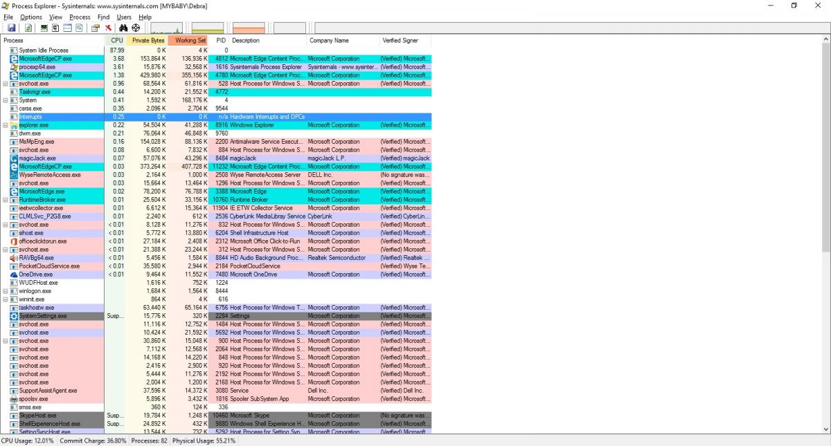Open the Help menu
831x446 pixels.
click(145, 17)
